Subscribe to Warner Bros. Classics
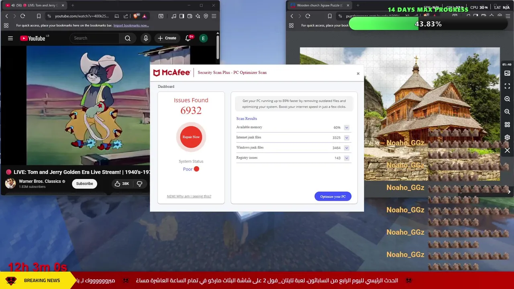514x289 pixels. [x=84, y=183]
